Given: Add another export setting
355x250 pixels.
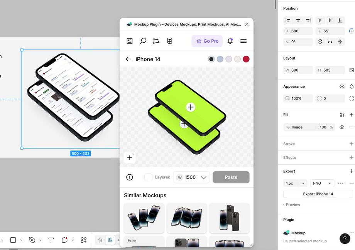Looking at the screenshot, I should point(352,171).
